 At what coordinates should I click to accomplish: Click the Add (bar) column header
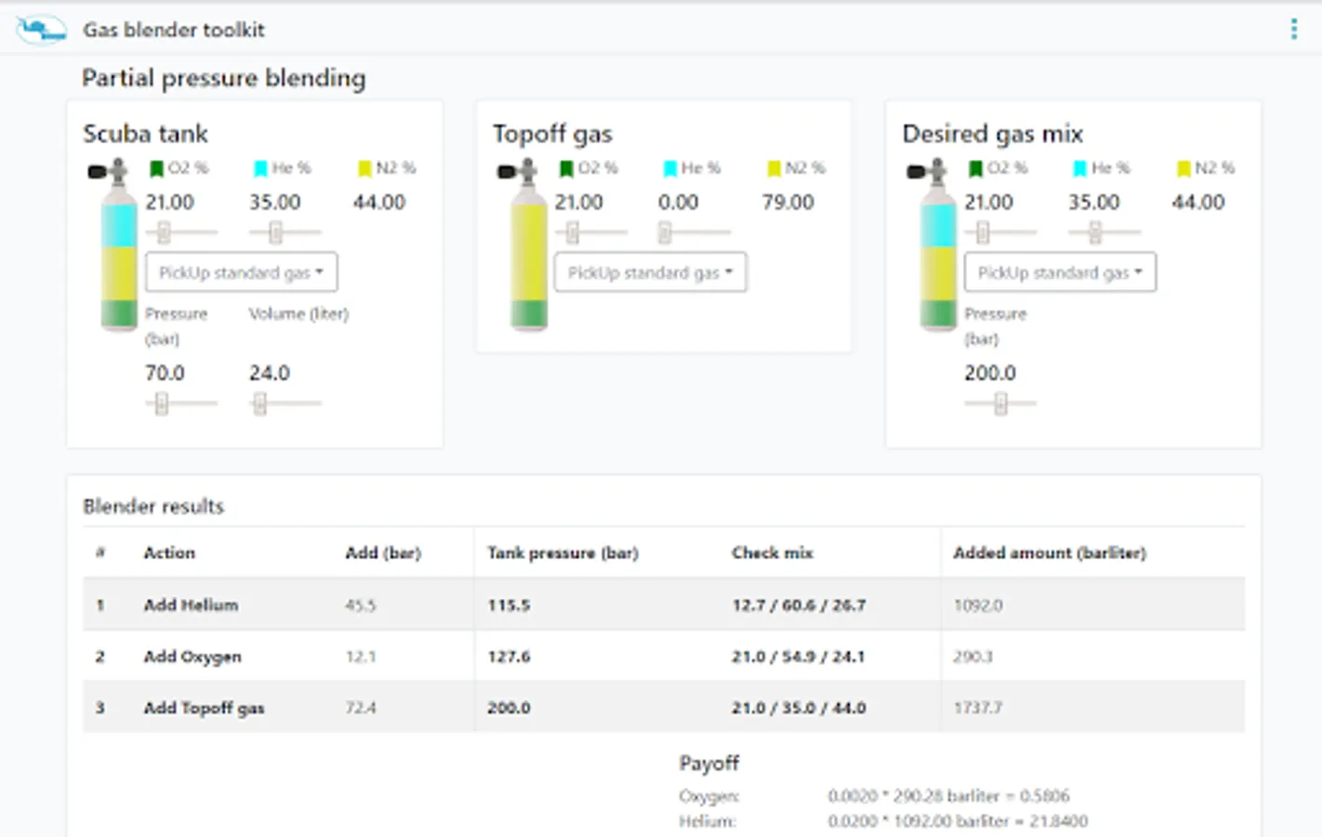click(x=383, y=552)
